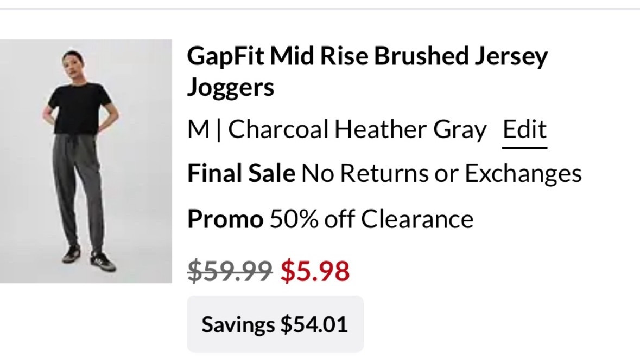Image resolution: width=640 pixels, height=359 pixels.
Task: Click the bold Promo label
Action: point(224,219)
